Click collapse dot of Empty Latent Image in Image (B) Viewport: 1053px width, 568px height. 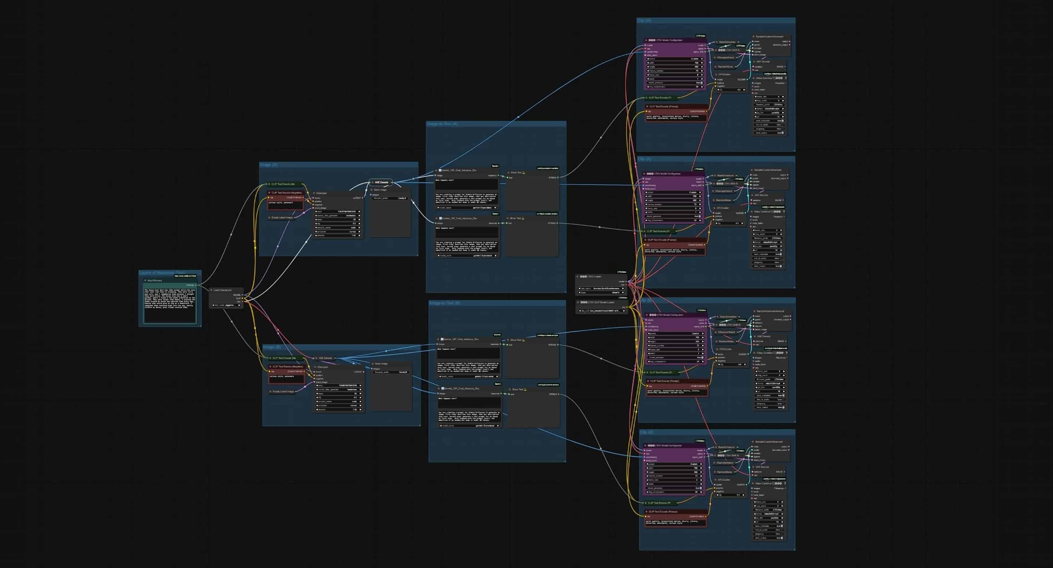(270, 391)
